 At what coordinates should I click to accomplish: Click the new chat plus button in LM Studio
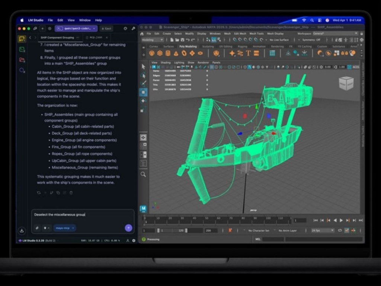[42, 28]
